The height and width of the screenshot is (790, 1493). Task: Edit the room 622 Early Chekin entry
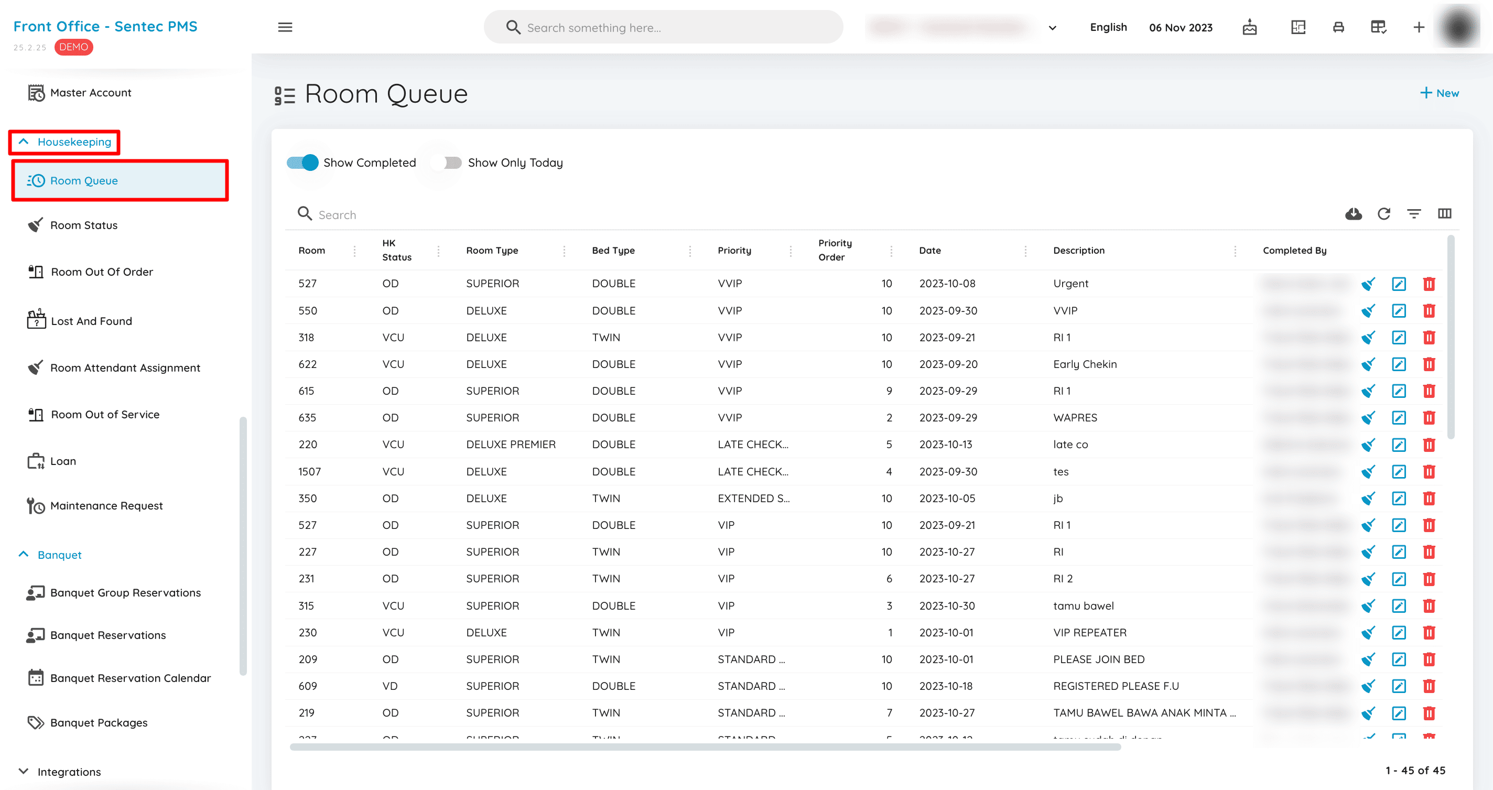1399,364
